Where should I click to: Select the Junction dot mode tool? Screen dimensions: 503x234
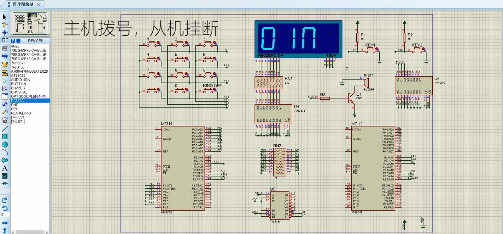click(x=4, y=32)
